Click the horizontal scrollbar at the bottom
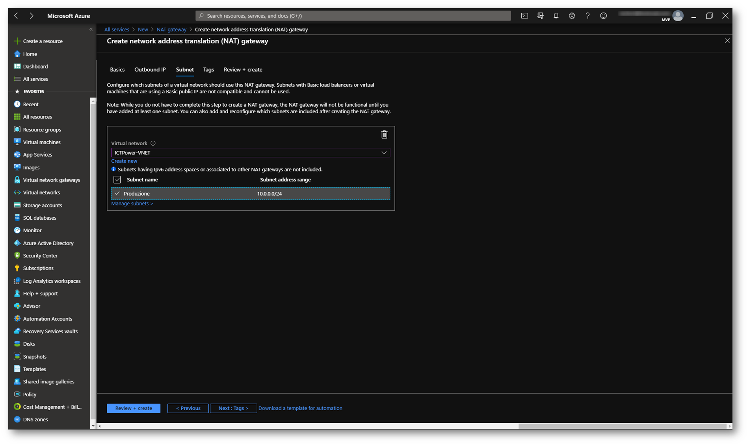Screen dimensions: 749x446 pos(622,426)
